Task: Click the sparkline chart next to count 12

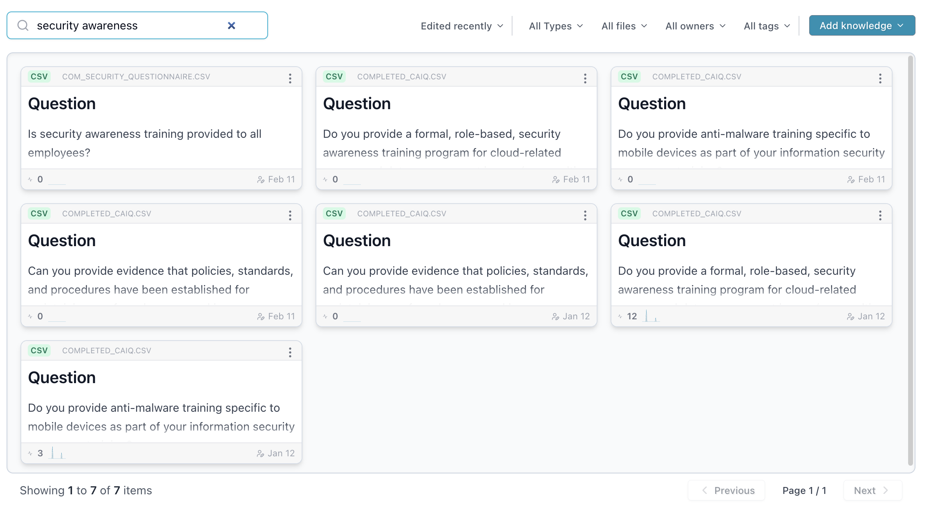Action: tap(651, 317)
